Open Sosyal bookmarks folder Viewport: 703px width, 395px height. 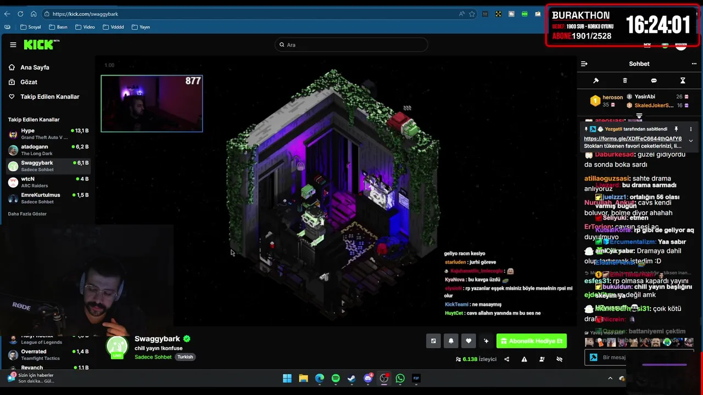[x=30, y=27]
